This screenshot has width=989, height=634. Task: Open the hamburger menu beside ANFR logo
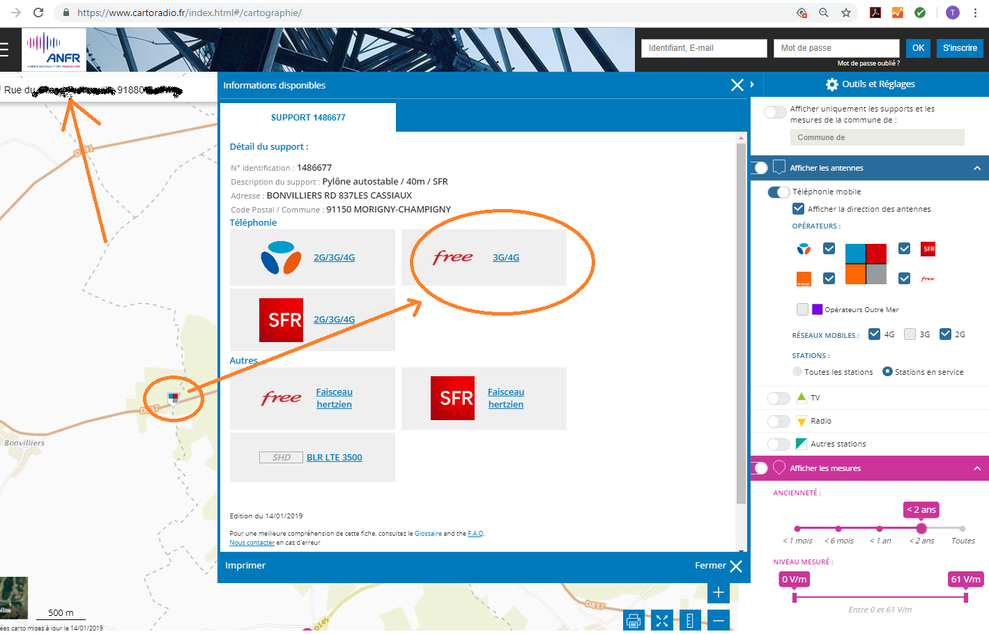(x=3, y=49)
